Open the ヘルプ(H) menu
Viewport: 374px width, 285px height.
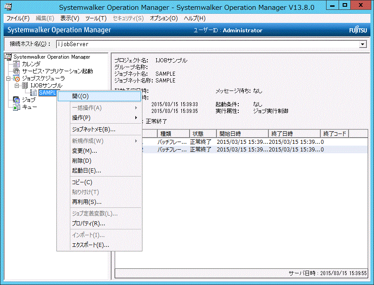tap(195, 18)
